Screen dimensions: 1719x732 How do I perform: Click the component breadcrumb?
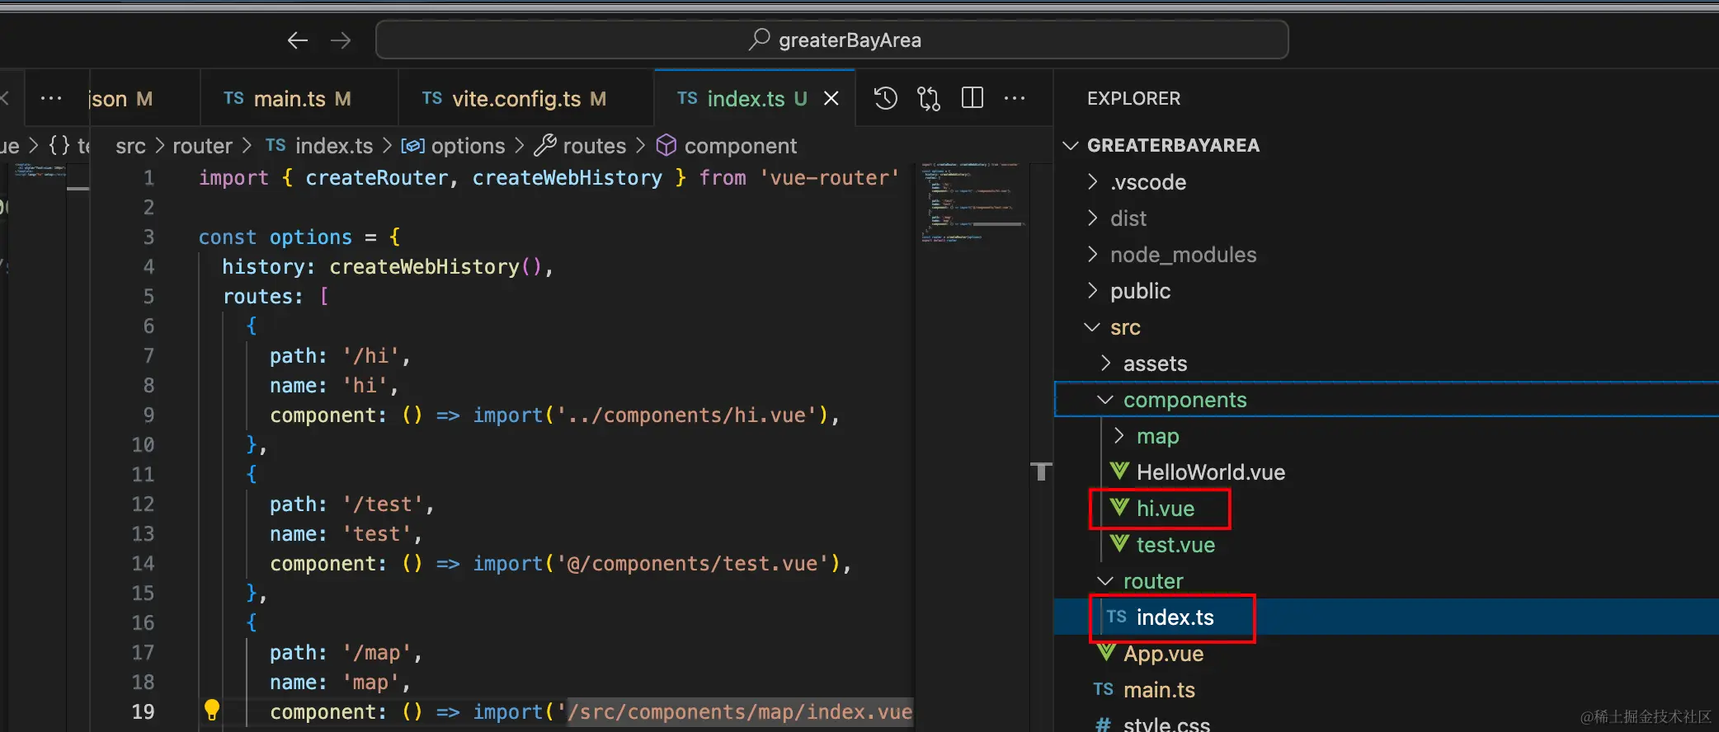tap(727, 146)
